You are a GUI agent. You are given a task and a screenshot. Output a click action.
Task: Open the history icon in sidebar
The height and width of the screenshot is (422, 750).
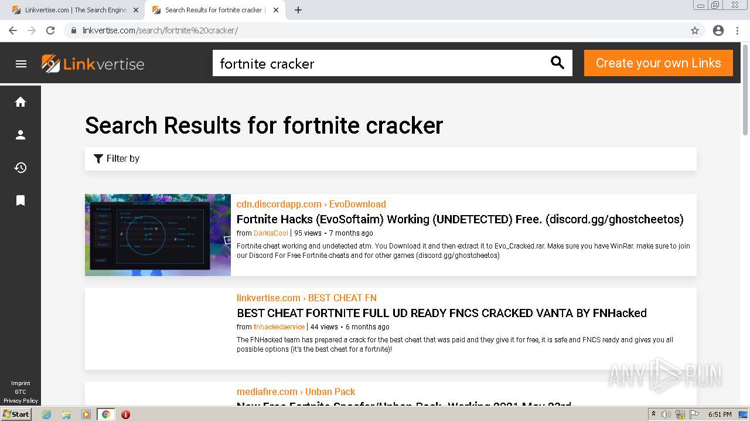21,168
